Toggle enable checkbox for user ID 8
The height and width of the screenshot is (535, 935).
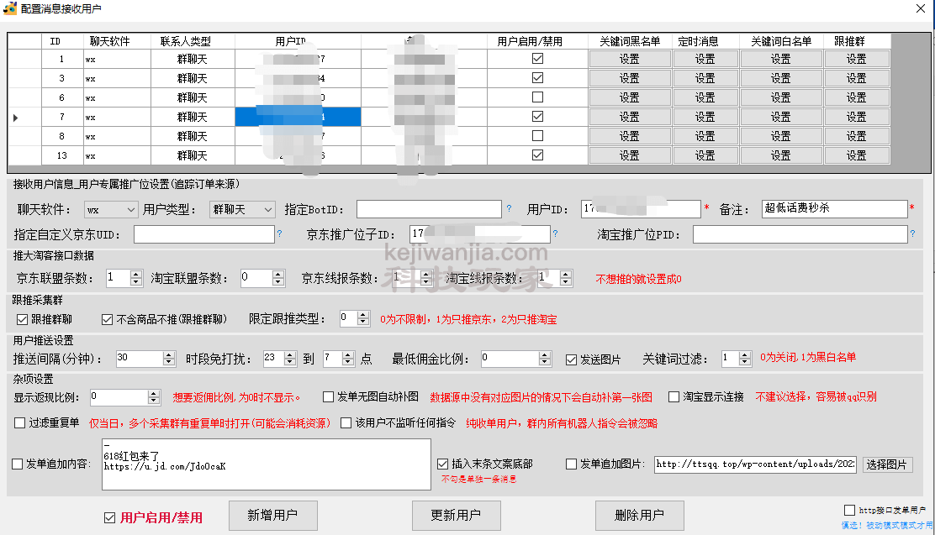537,136
